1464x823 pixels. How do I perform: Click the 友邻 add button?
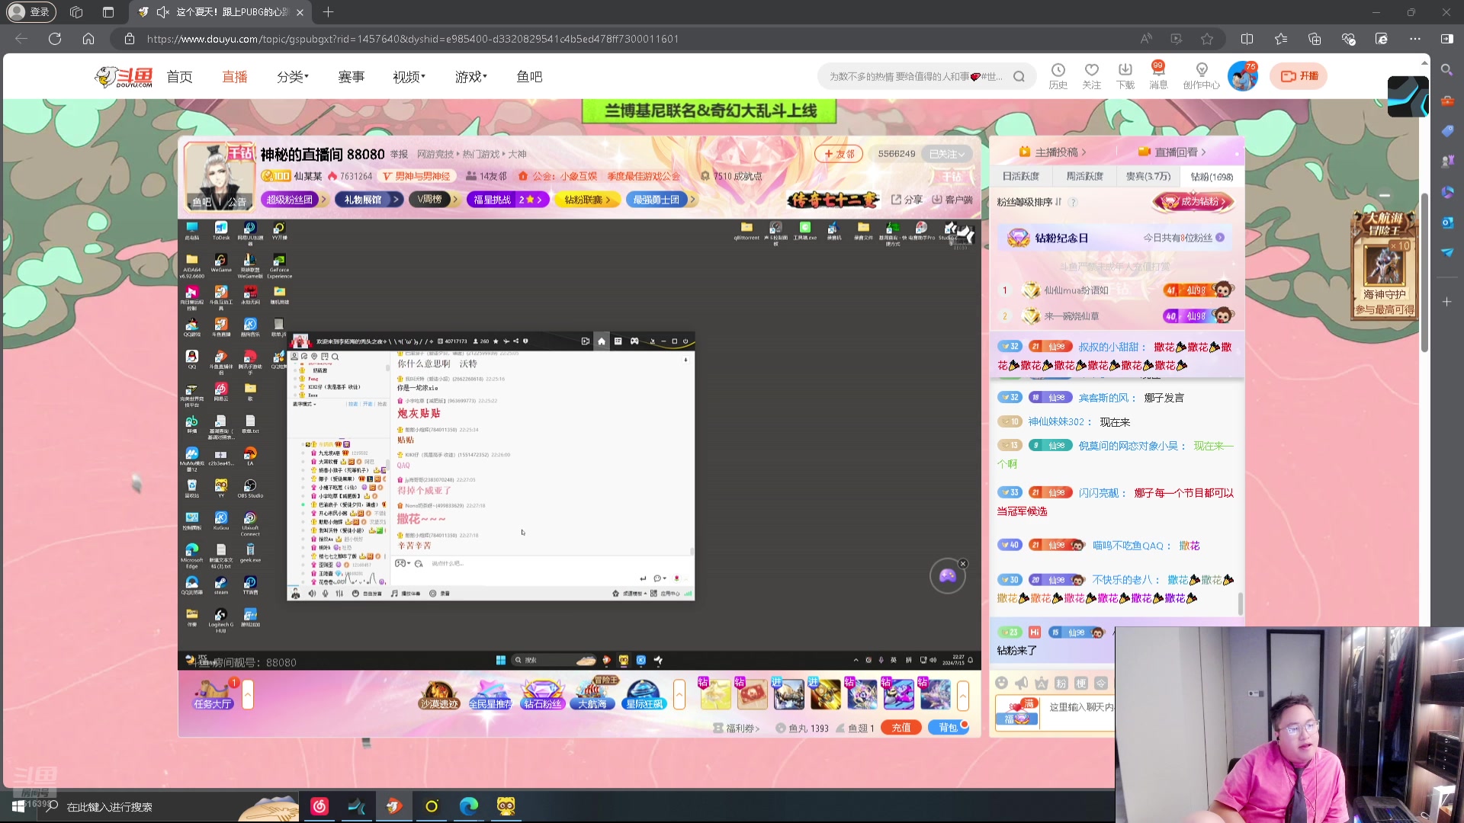pos(839,154)
